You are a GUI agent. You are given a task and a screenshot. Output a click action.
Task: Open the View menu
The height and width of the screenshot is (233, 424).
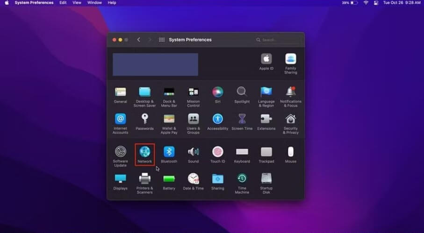tap(77, 3)
